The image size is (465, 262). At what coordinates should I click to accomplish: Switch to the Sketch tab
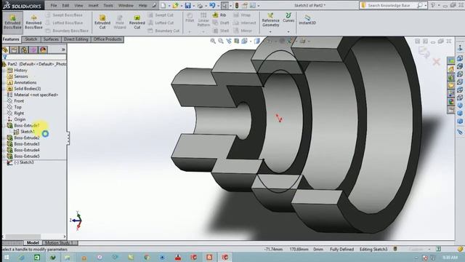pyautogui.click(x=31, y=39)
